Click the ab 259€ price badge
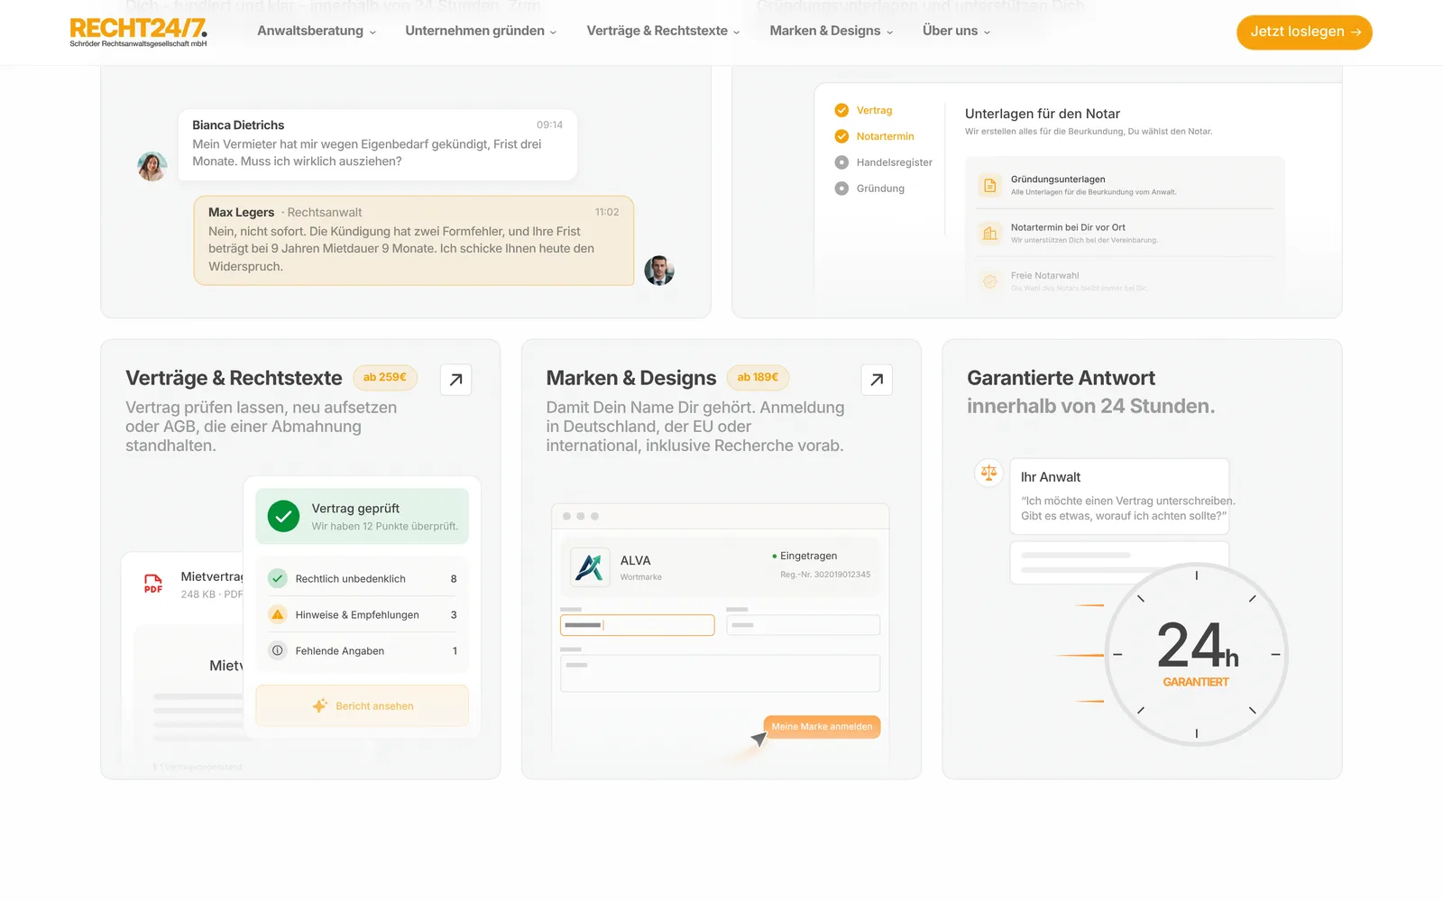The width and height of the screenshot is (1443, 902). pyautogui.click(x=385, y=377)
